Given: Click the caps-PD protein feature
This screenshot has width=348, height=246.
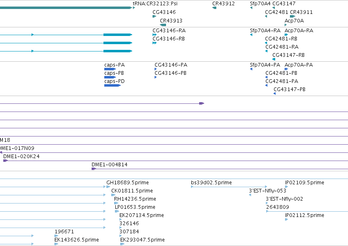Looking at the screenshot, I should pyautogui.click(x=112, y=86).
